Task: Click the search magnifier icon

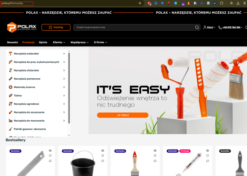Action: click(197, 27)
